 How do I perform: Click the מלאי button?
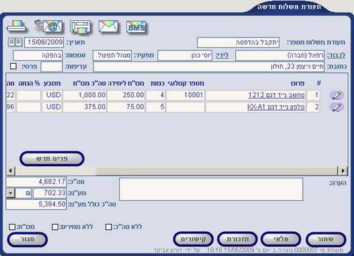281,239
